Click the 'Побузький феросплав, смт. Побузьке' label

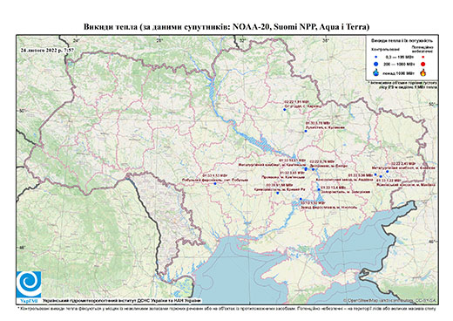(215, 180)
